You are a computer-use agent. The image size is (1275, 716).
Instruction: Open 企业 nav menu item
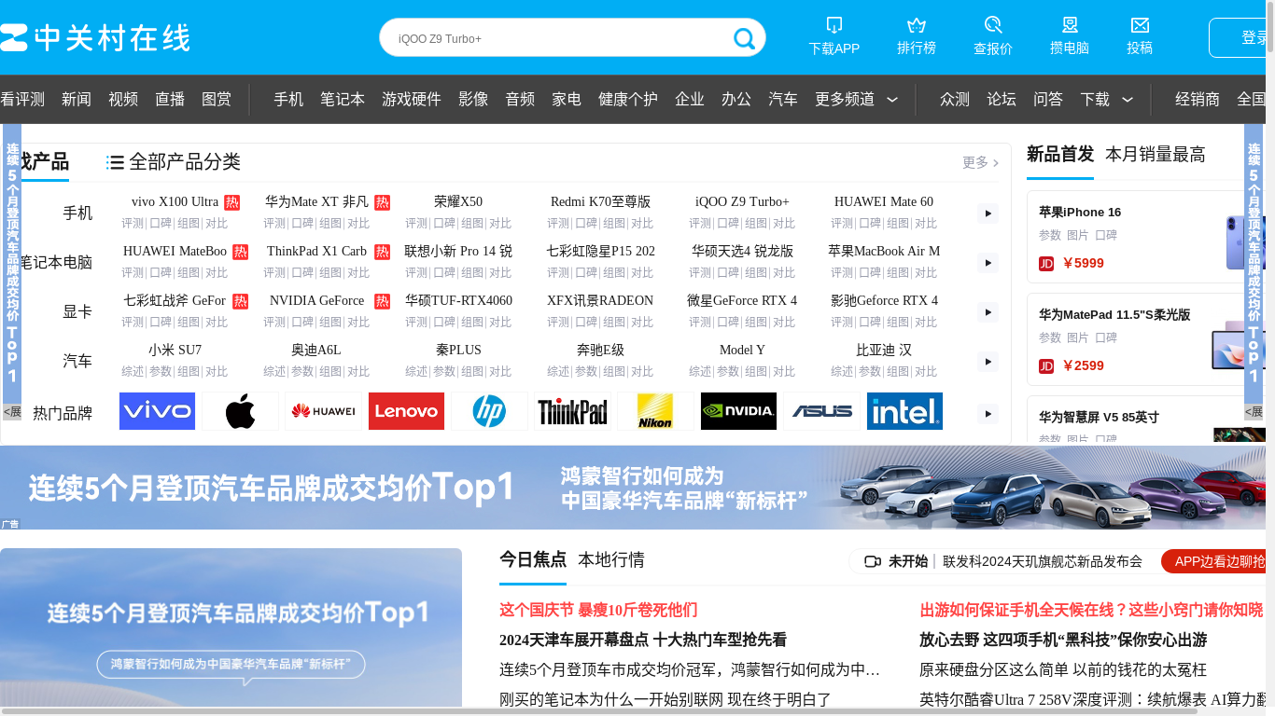(690, 99)
